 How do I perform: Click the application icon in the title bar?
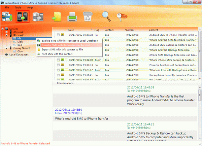coord(2,3)
